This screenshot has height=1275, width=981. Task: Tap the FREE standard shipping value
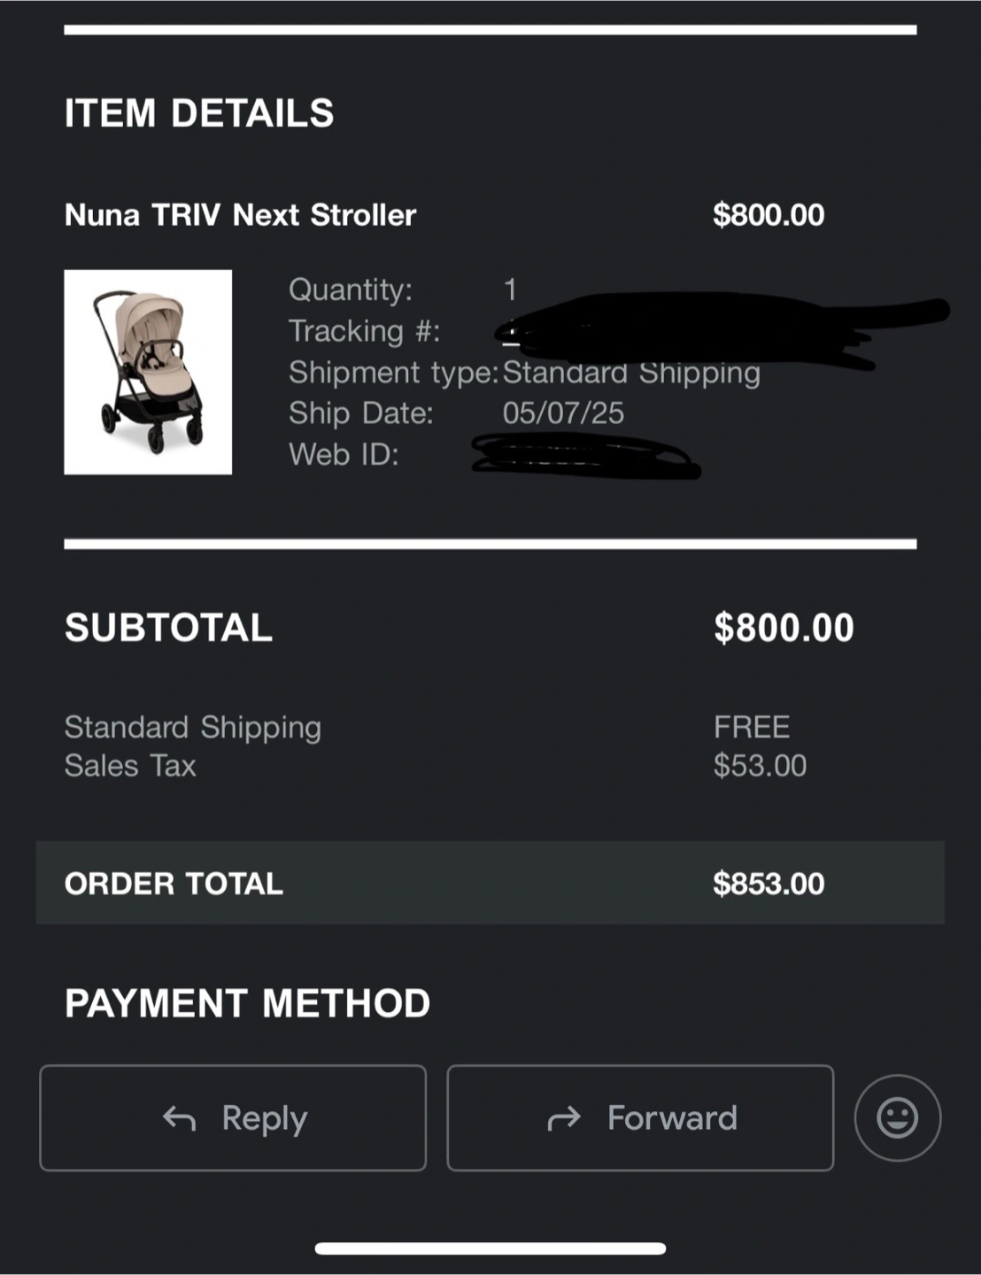tap(752, 727)
